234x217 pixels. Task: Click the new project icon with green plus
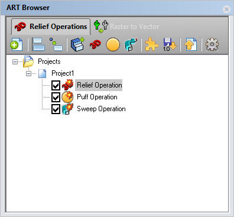tap(17, 44)
